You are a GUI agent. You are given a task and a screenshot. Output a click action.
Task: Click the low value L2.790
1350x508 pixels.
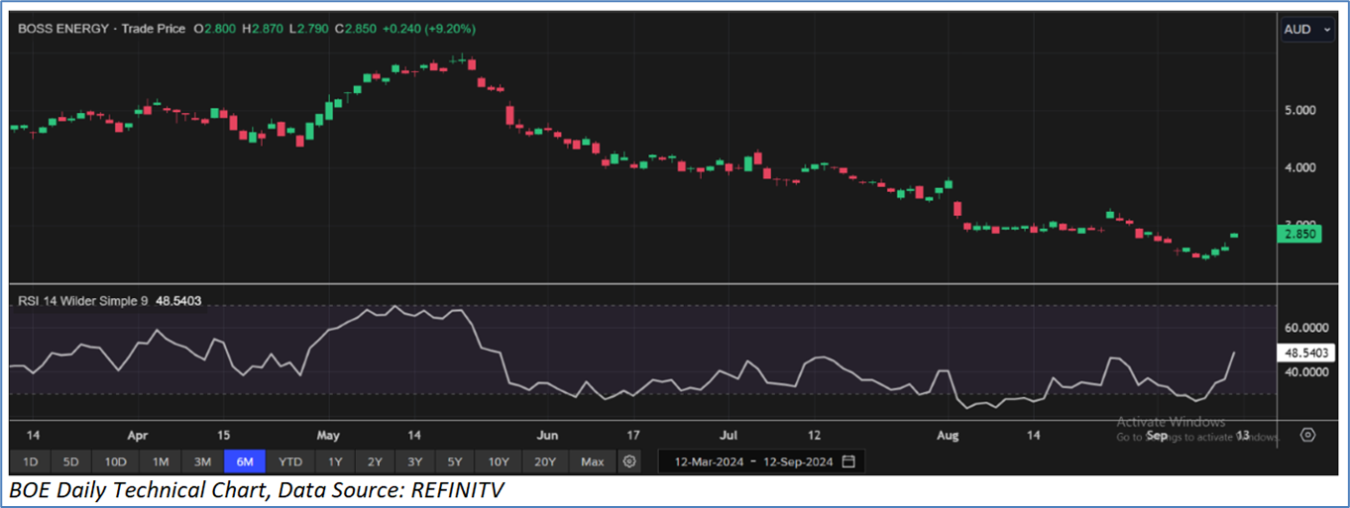[x=310, y=30]
